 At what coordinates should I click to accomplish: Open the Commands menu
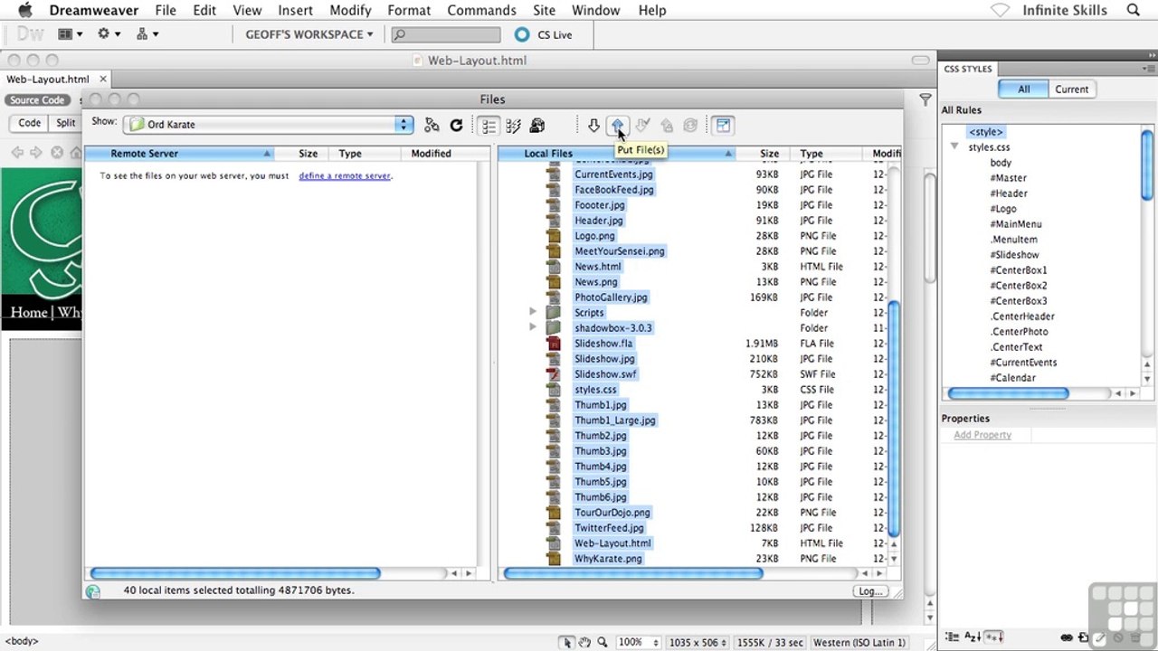click(x=481, y=10)
